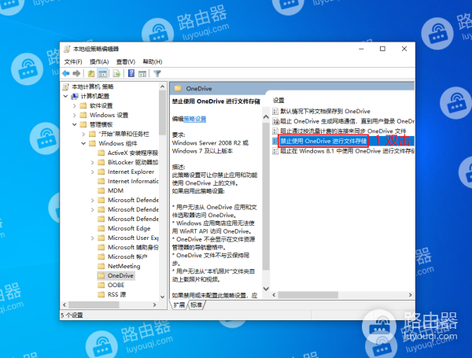Select 阻止 OneDrive 生成网络通信 setting
The width and height of the screenshot is (472, 358).
(x=347, y=121)
